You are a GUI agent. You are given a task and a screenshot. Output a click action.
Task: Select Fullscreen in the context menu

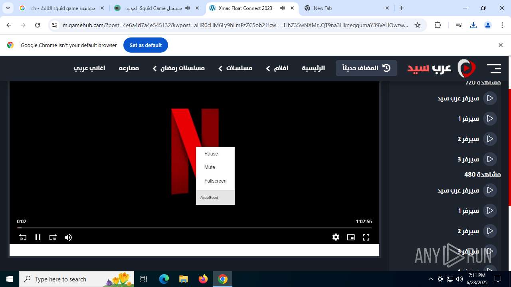(215, 181)
